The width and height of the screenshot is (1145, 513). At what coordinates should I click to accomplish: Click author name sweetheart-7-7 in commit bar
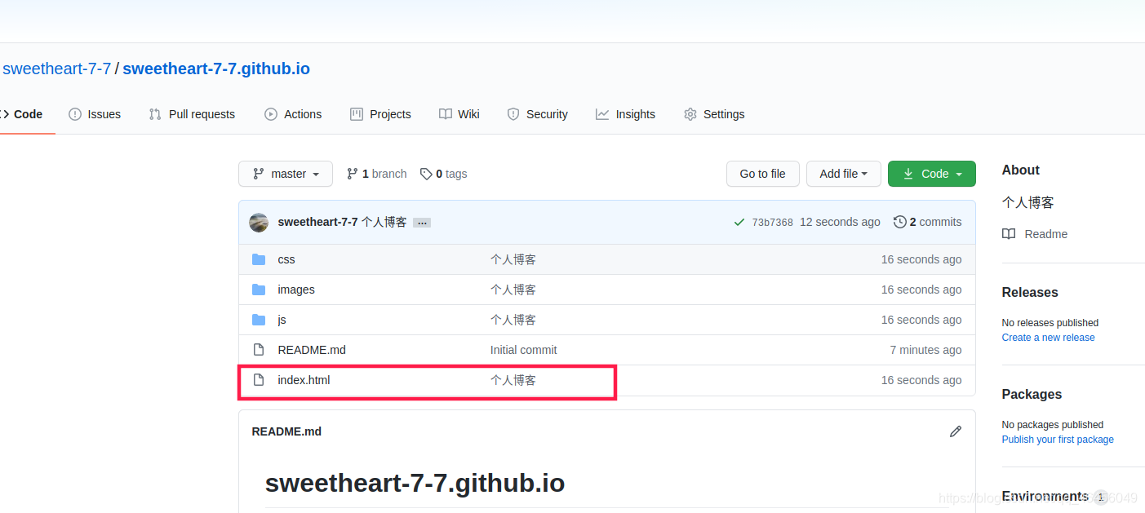(x=317, y=222)
